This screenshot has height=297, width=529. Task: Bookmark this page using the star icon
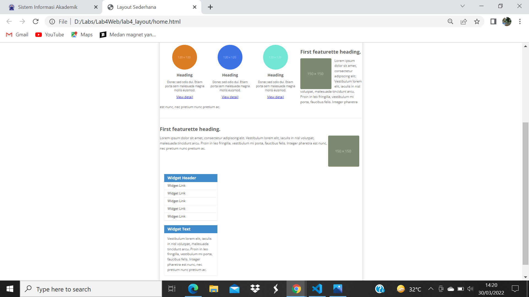coord(477,21)
